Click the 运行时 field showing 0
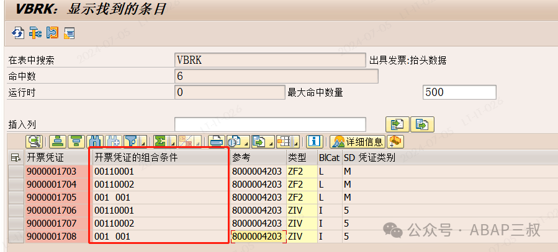This screenshot has height=252, width=558. [230, 93]
